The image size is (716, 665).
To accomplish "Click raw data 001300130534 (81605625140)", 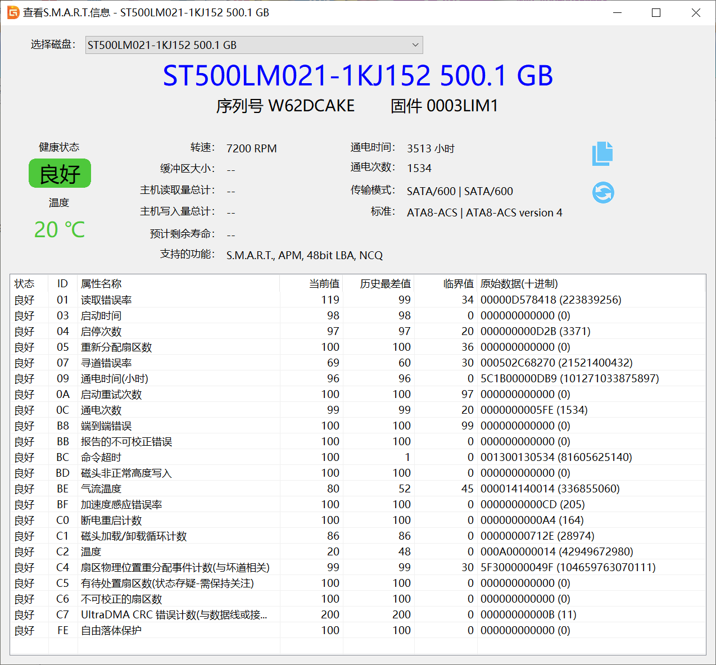I will (556, 457).
